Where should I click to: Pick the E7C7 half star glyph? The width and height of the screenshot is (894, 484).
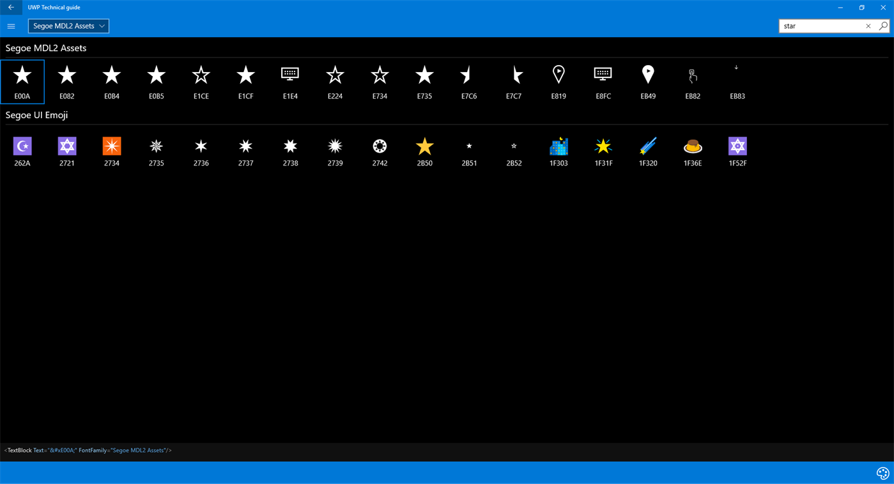514,82
